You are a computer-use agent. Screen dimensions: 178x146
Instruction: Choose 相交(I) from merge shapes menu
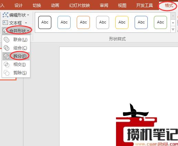[x=16, y=65]
